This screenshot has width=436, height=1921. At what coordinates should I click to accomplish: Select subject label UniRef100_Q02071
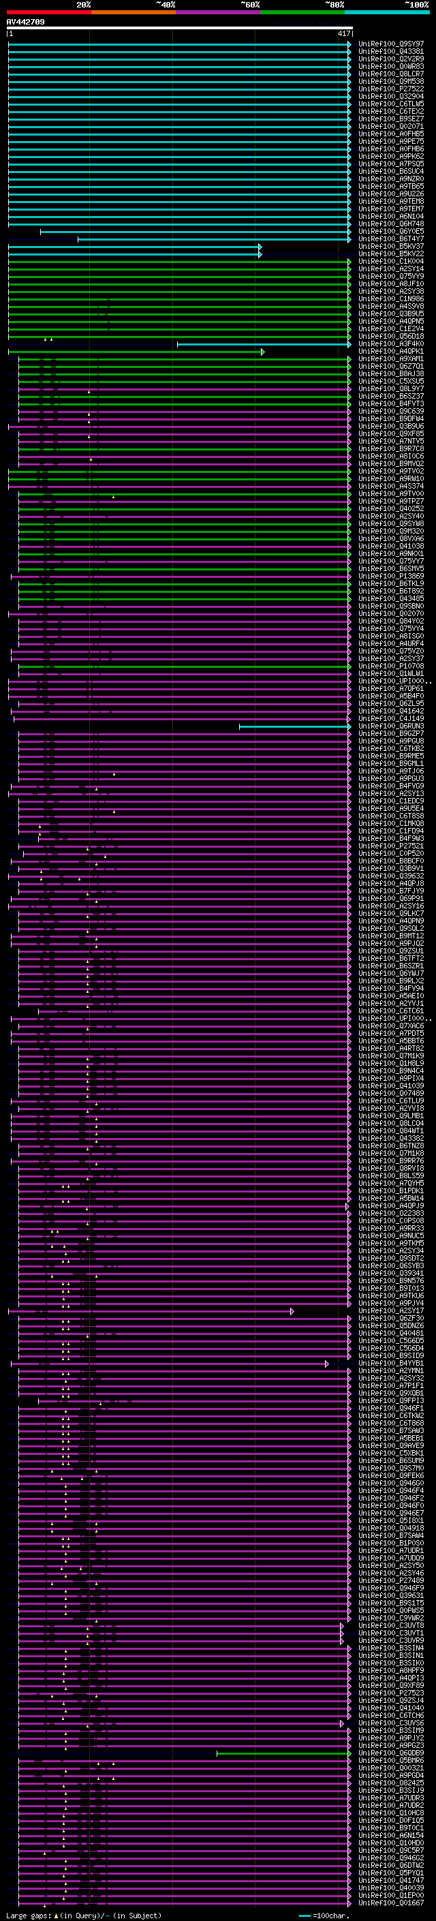click(390, 127)
